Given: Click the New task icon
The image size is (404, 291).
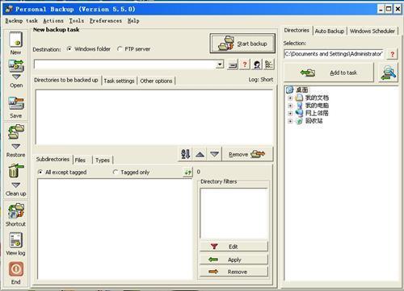Looking at the screenshot, I should pyautogui.click(x=15, y=39).
